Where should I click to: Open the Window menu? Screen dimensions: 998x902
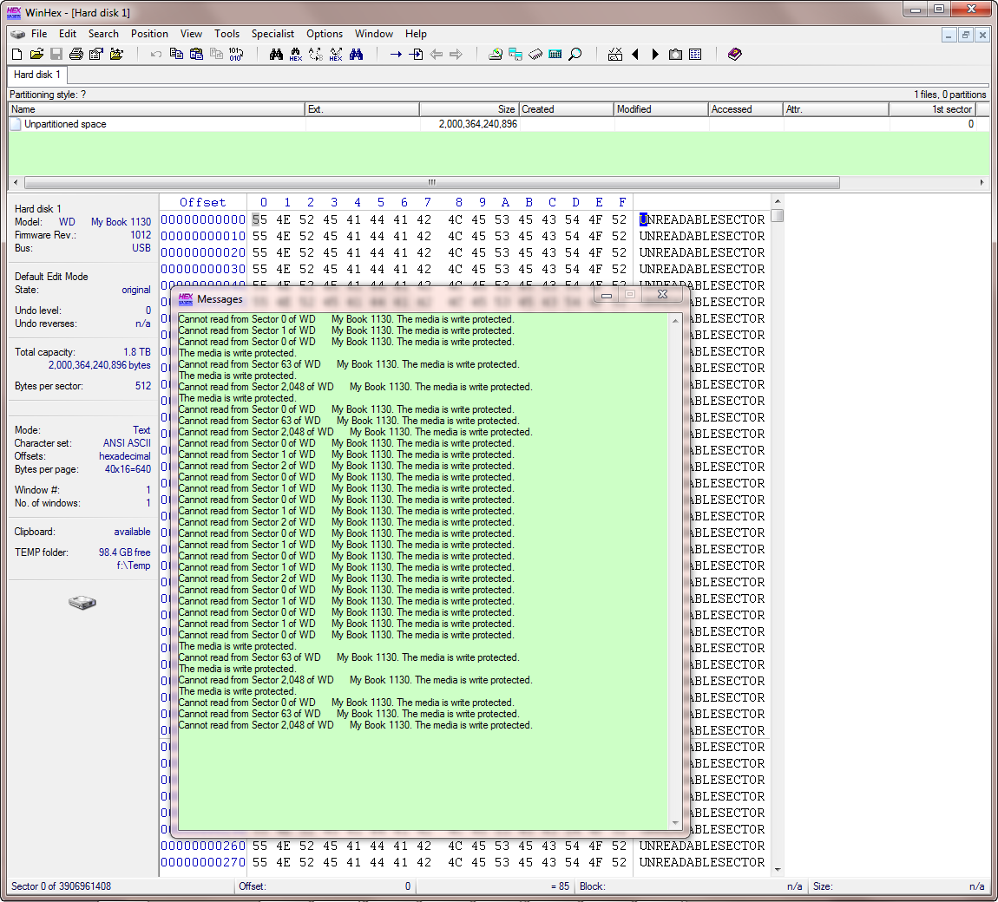(x=374, y=35)
